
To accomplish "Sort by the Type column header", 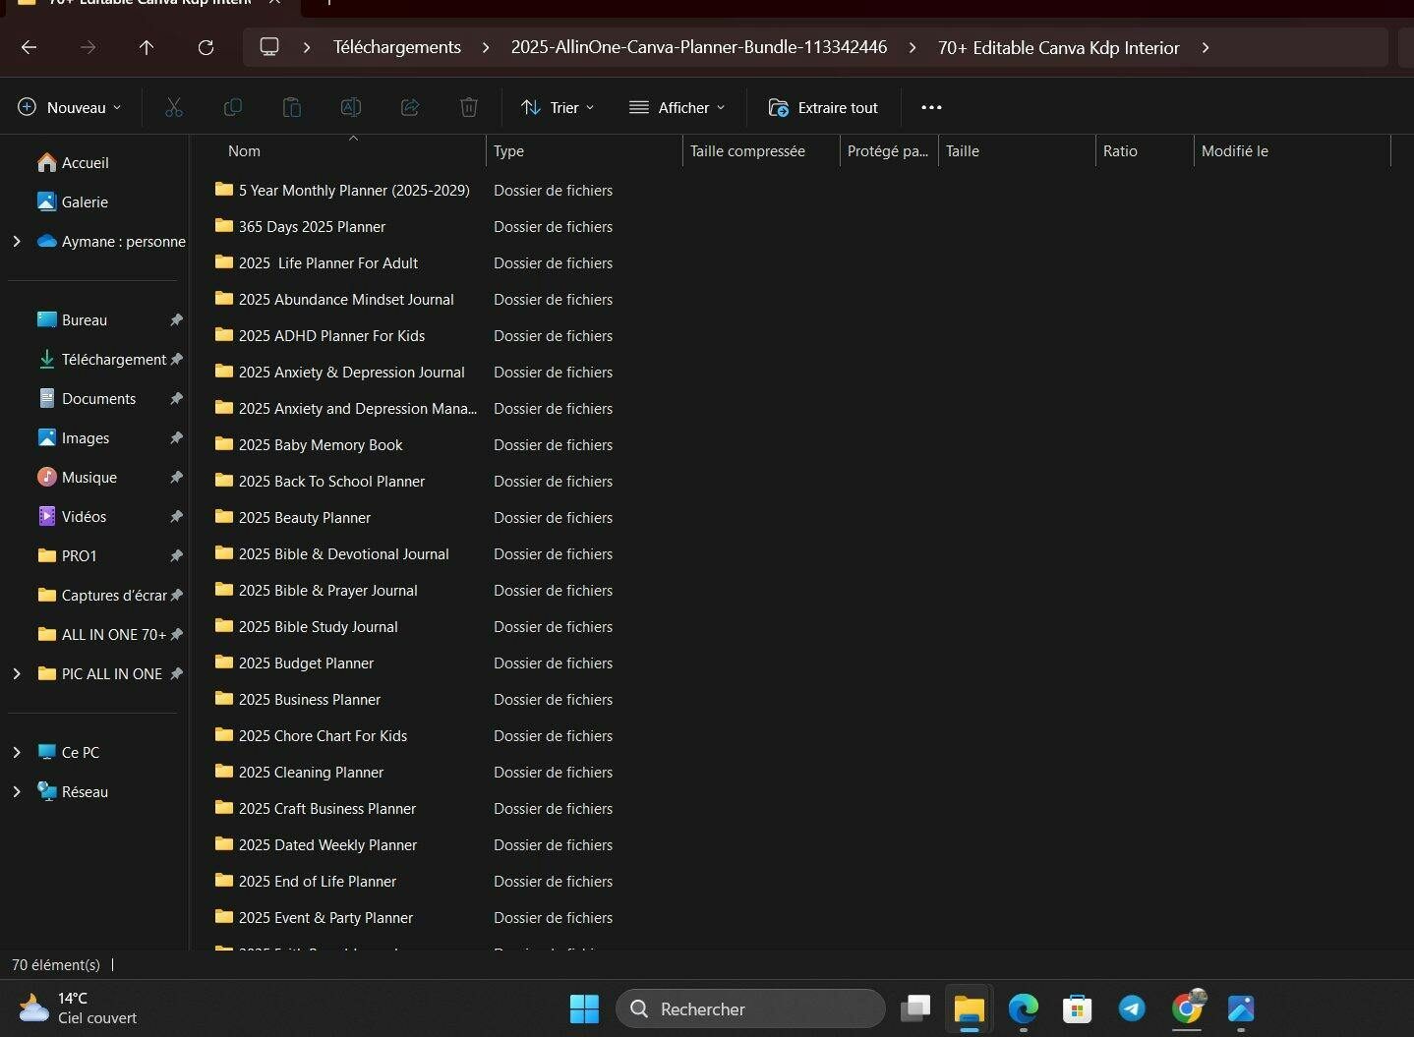I will [508, 151].
